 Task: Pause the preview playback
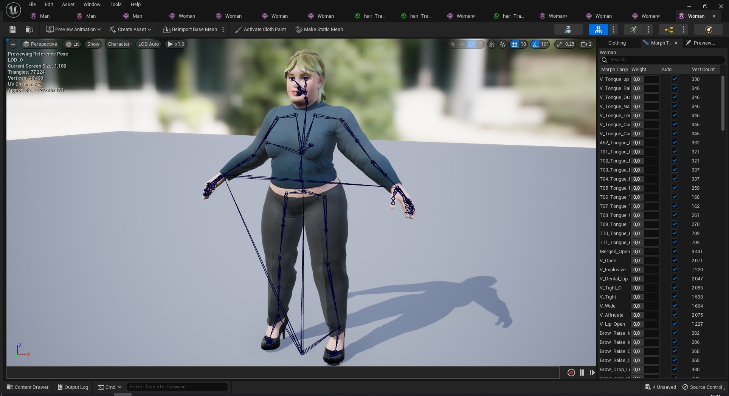point(582,373)
